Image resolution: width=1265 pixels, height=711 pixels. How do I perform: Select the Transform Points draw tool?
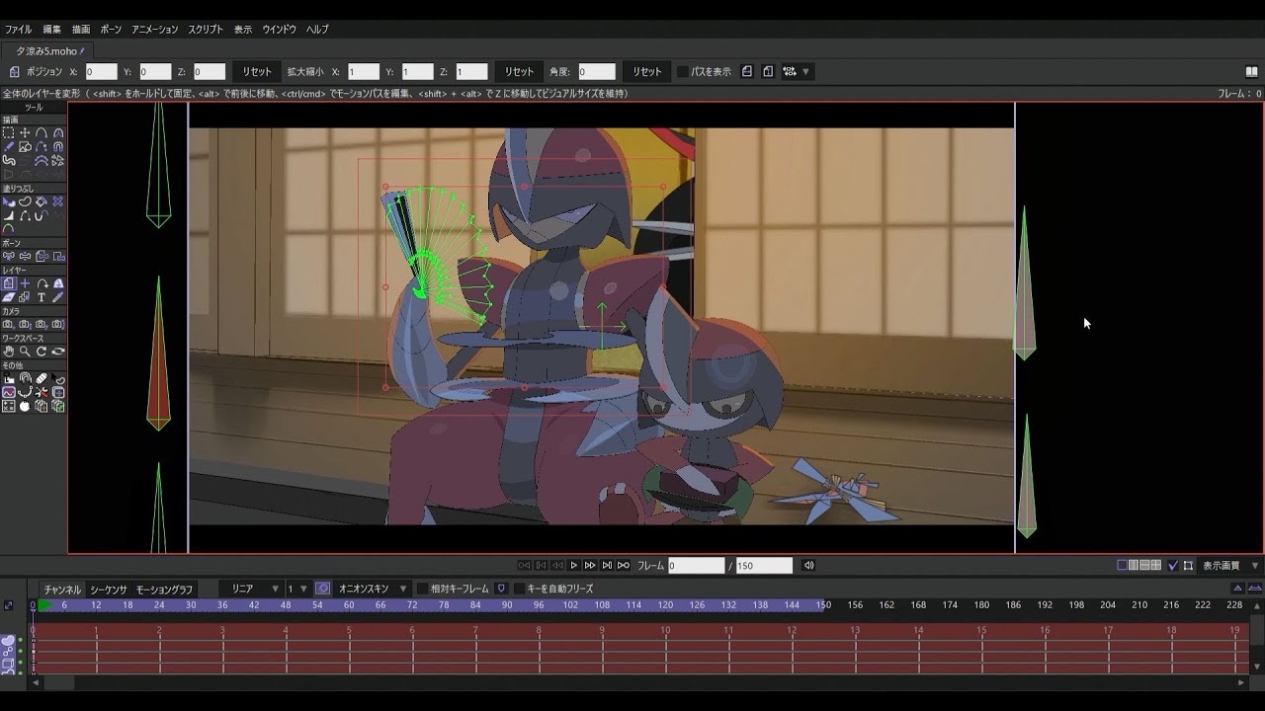click(x=25, y=132)
